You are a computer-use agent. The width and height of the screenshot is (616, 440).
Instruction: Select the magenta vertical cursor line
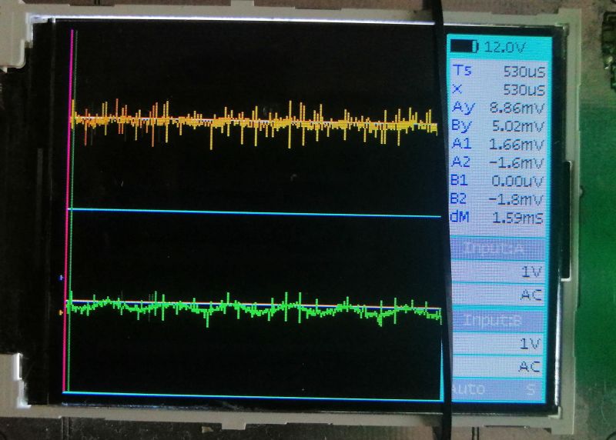[x=69, y=212]
